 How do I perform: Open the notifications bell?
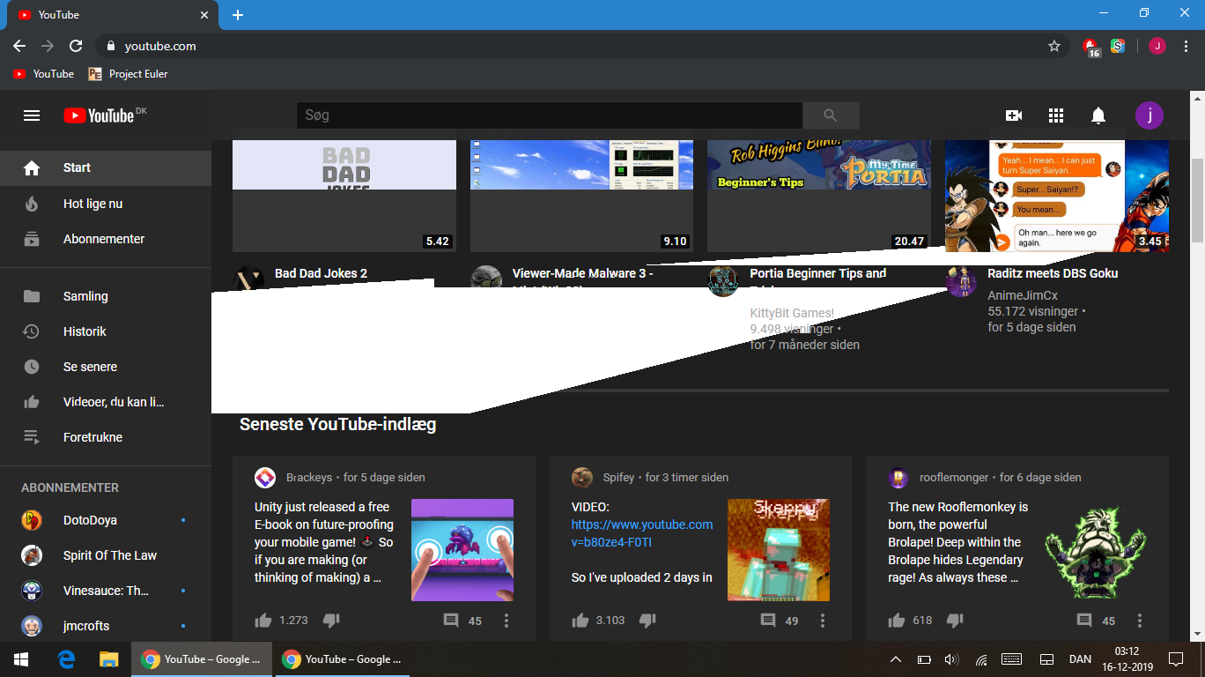(1098, 115)
